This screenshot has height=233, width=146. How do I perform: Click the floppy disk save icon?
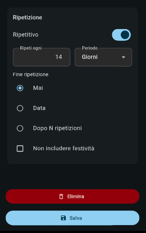(x=63, y=218)
